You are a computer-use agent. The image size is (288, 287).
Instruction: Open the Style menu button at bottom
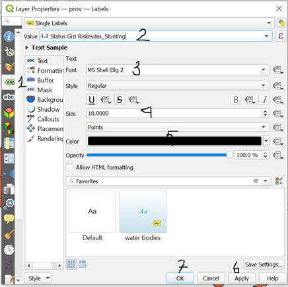(37, 278)
